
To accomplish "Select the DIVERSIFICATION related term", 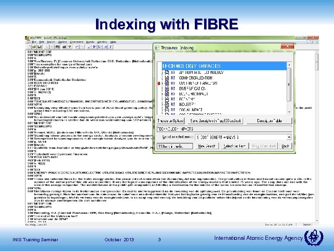I will pyautogui.click(x=193, y=89).
